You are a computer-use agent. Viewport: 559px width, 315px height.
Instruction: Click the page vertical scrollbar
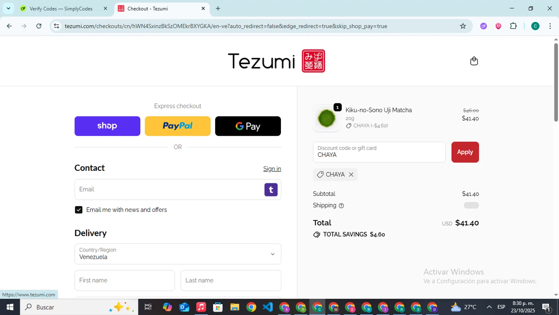(556, 82)
